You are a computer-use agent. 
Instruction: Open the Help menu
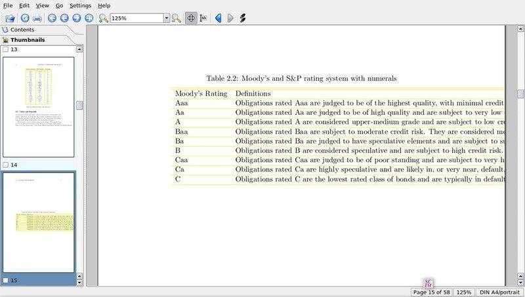coord(104,6)
